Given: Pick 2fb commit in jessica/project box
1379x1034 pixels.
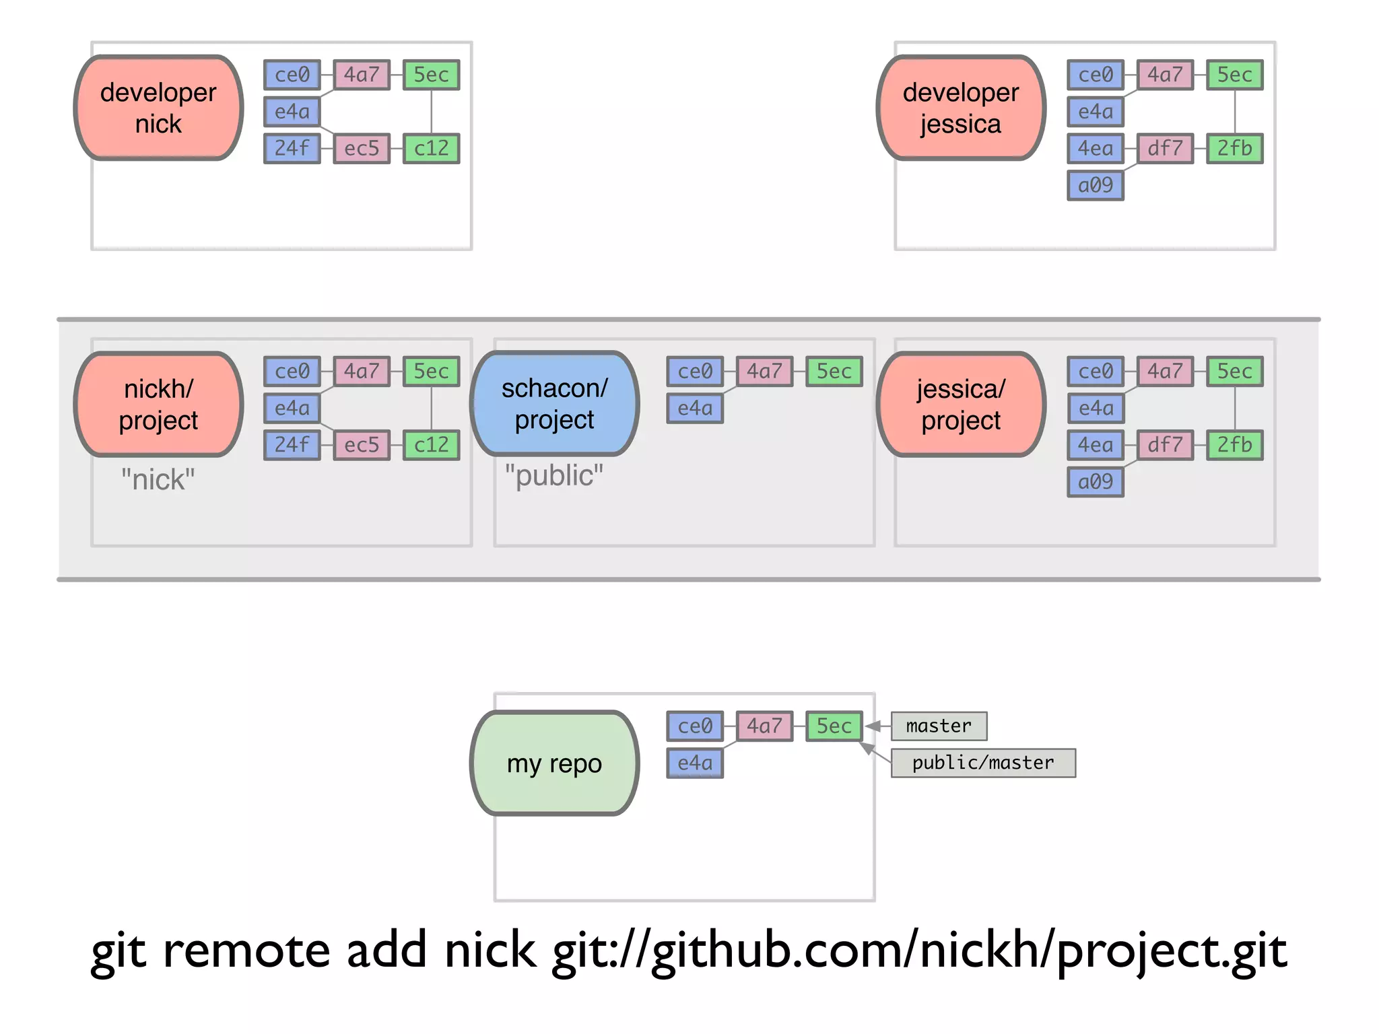Looking at the screenshot, I should 1234,445.
